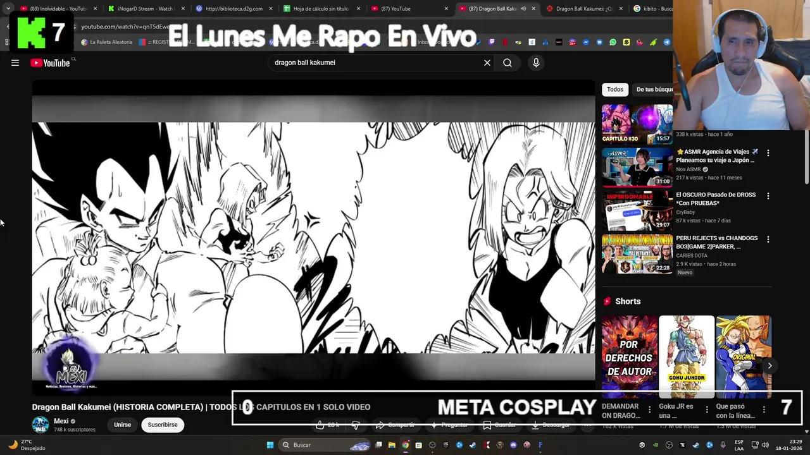Clear the 'dragon ball kakumei' search text
810x455 pixels.
point(487,63)
